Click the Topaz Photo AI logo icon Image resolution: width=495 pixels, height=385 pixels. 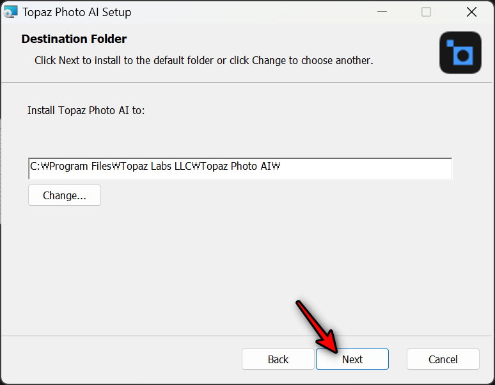460,53
